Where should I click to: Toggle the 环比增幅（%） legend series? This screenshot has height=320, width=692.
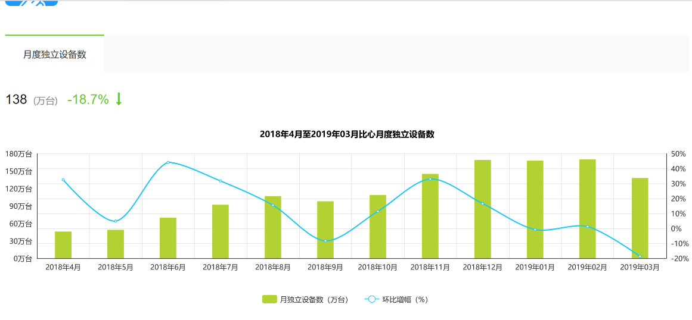(x=396, y=300)
